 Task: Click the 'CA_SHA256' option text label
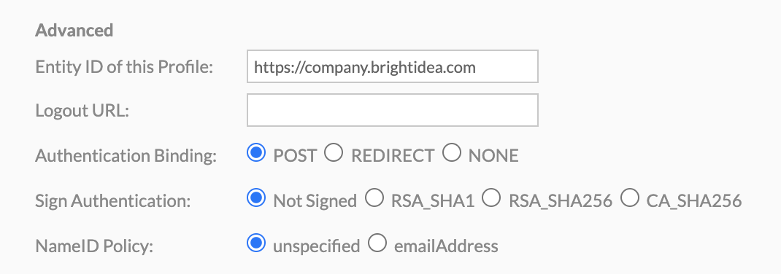(694, 201)
